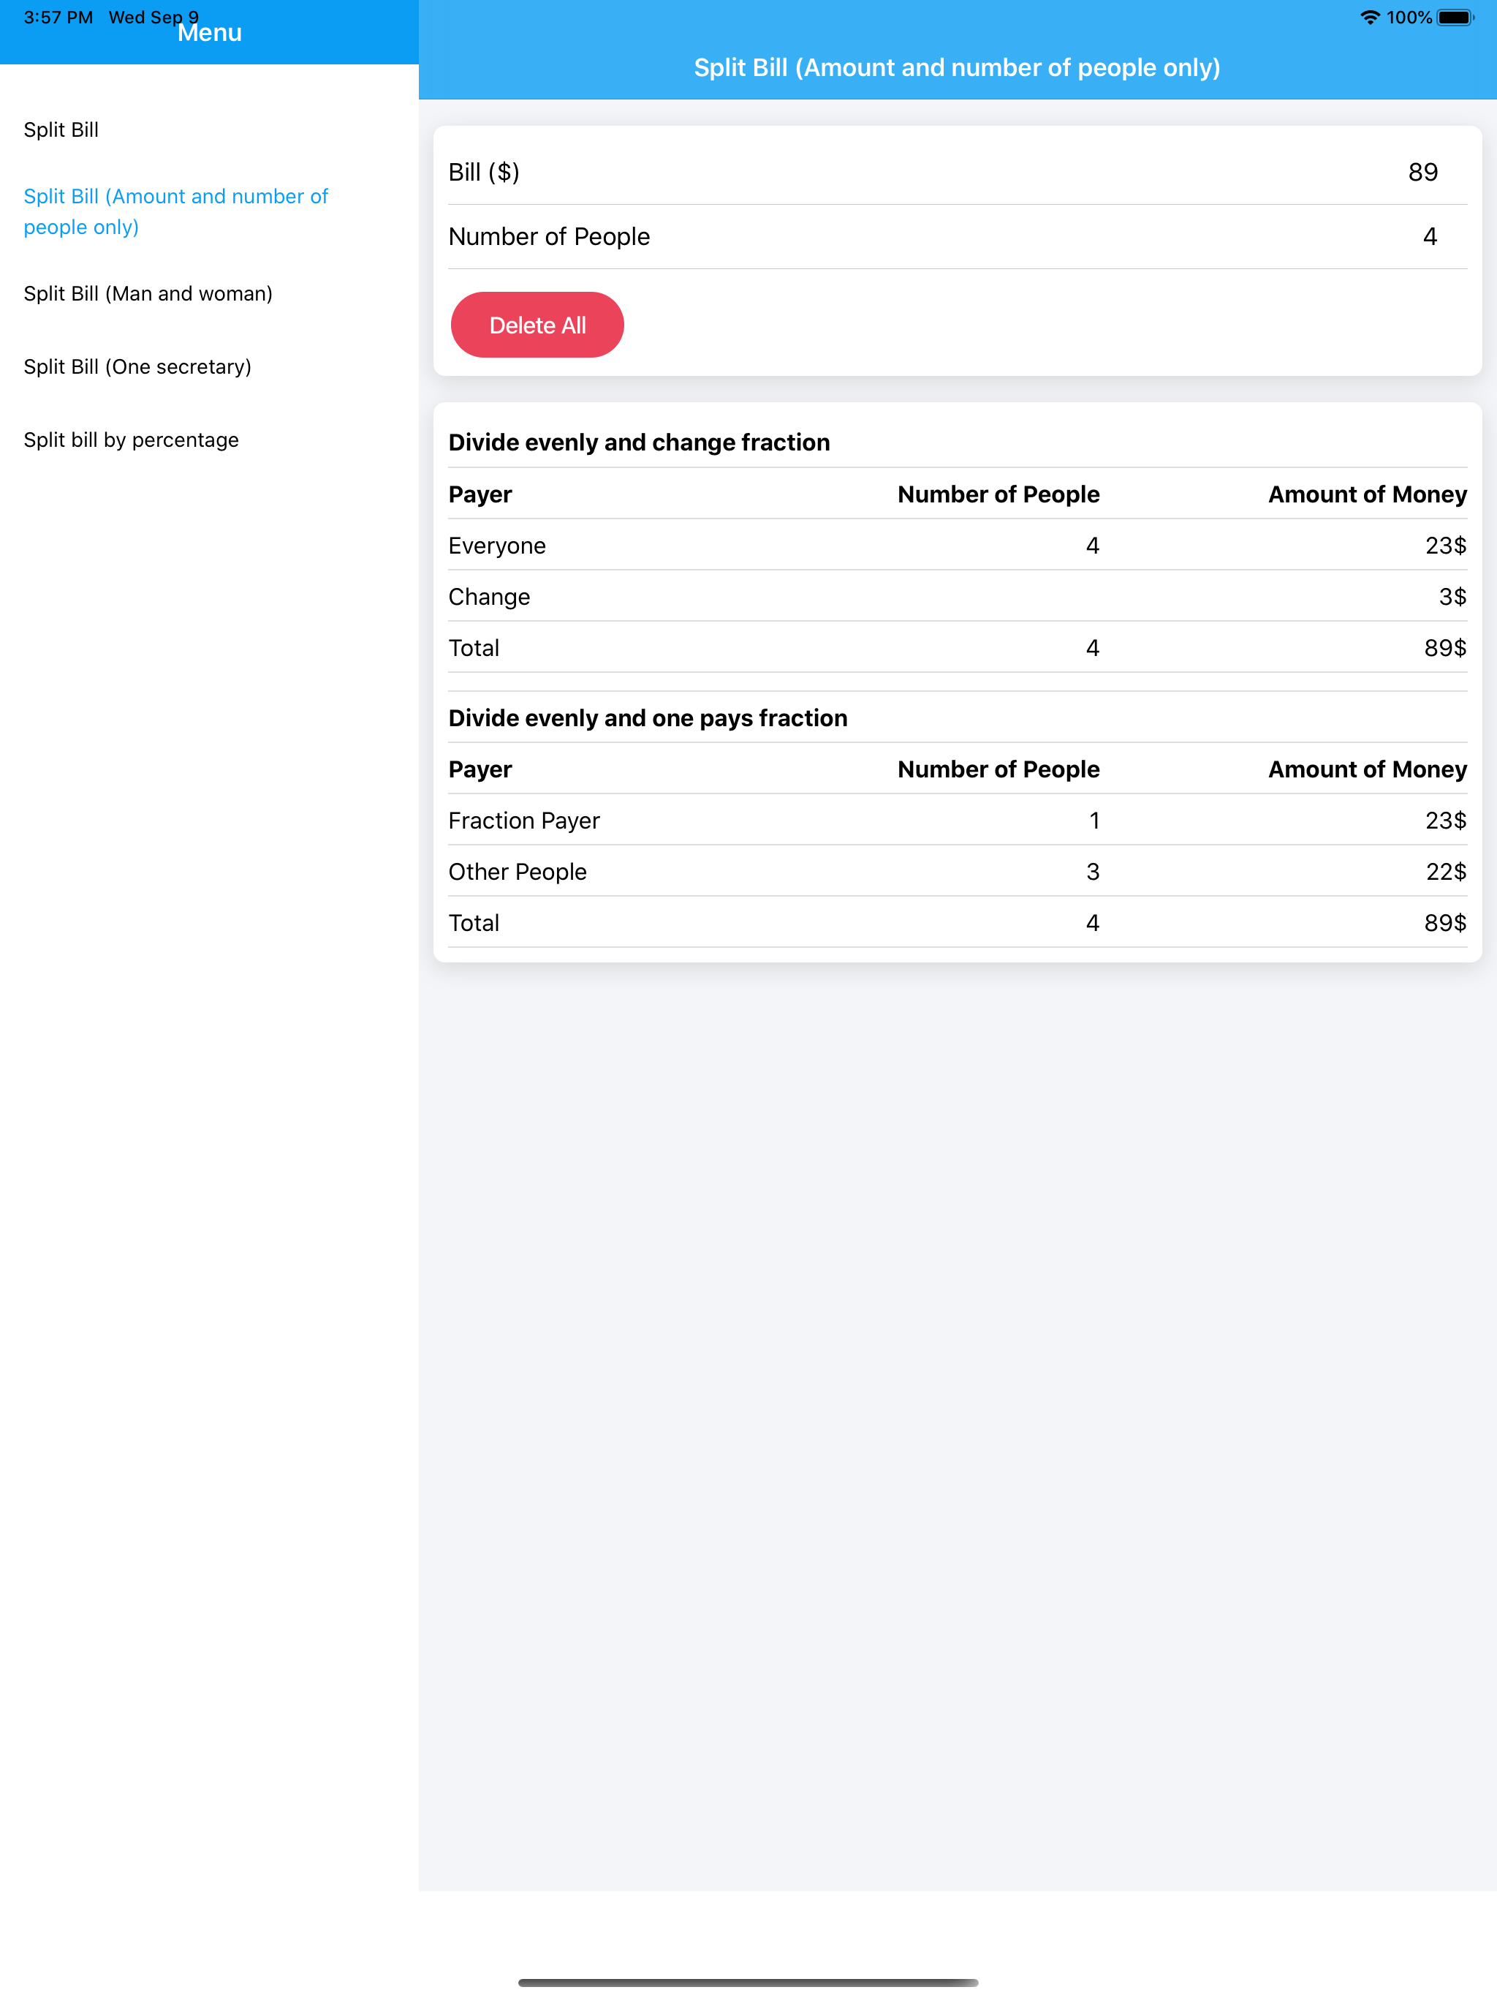Tap the 3:57 PM clock in status bar

(x=58, y=18)
